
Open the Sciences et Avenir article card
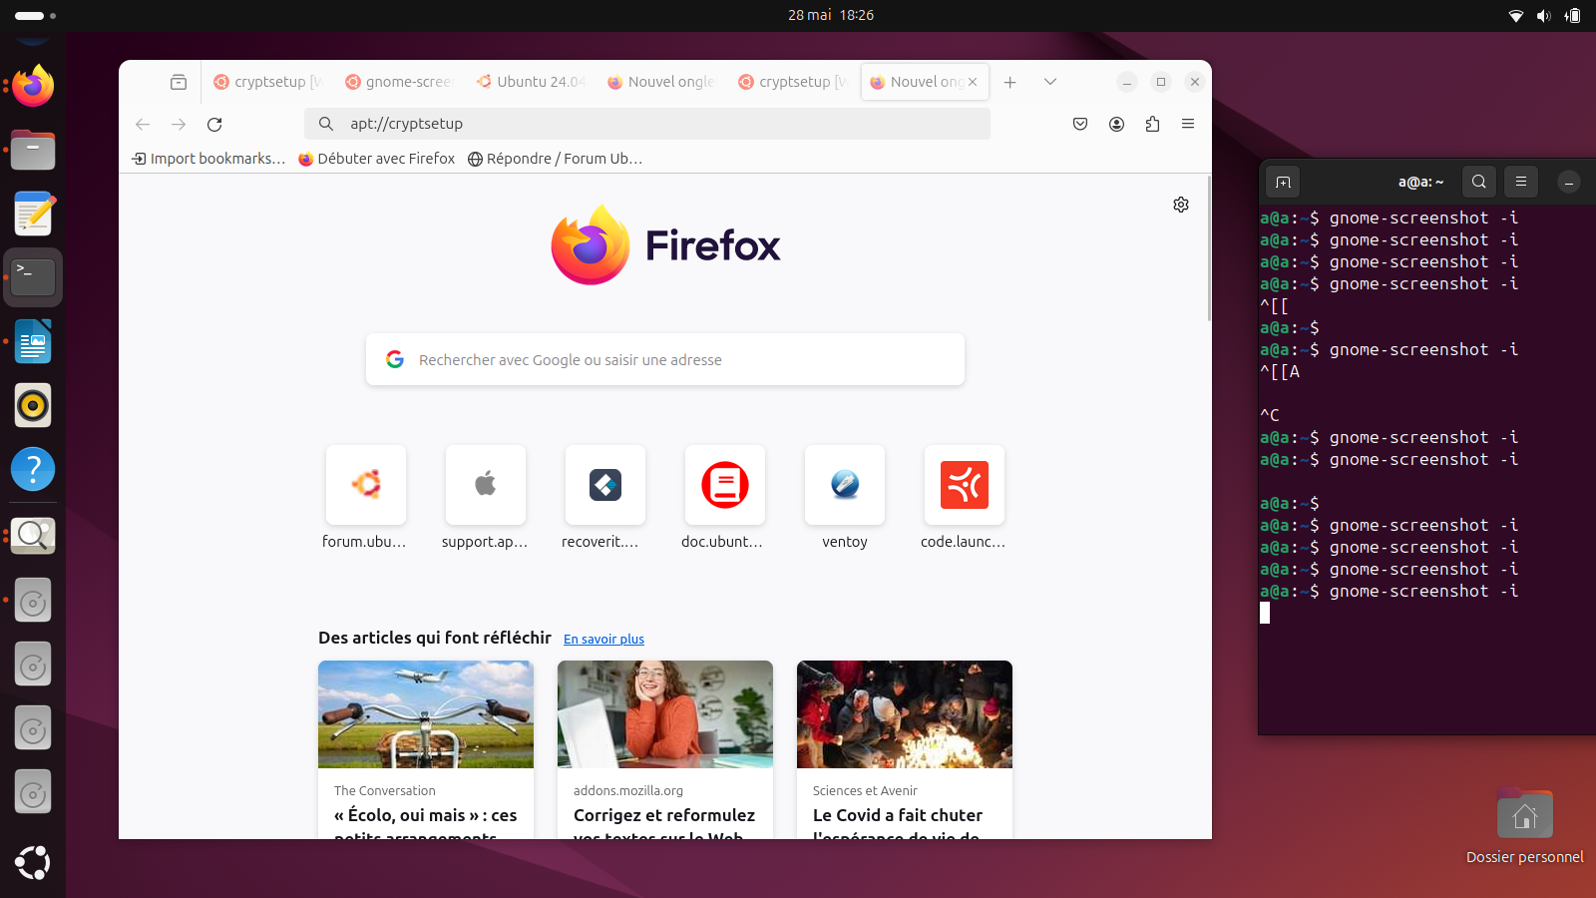(905, 749)
